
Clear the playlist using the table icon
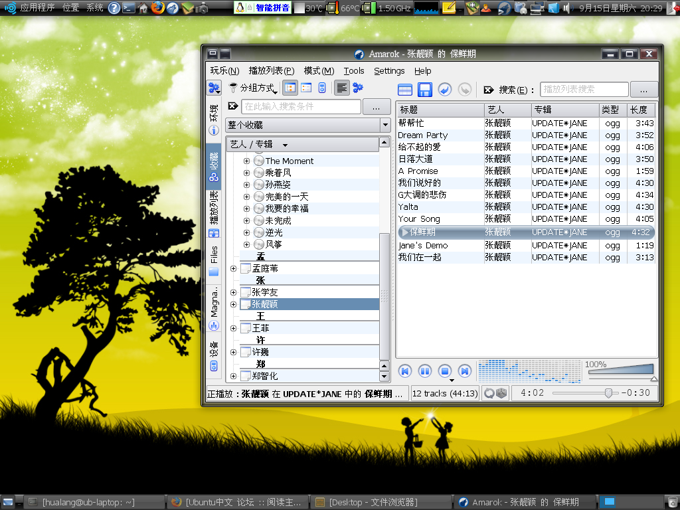click(404, 90)
